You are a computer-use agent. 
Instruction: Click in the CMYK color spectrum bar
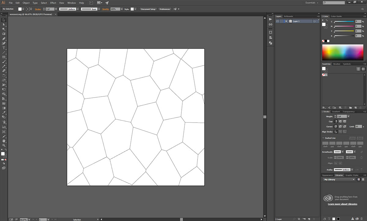coord(343,52)
